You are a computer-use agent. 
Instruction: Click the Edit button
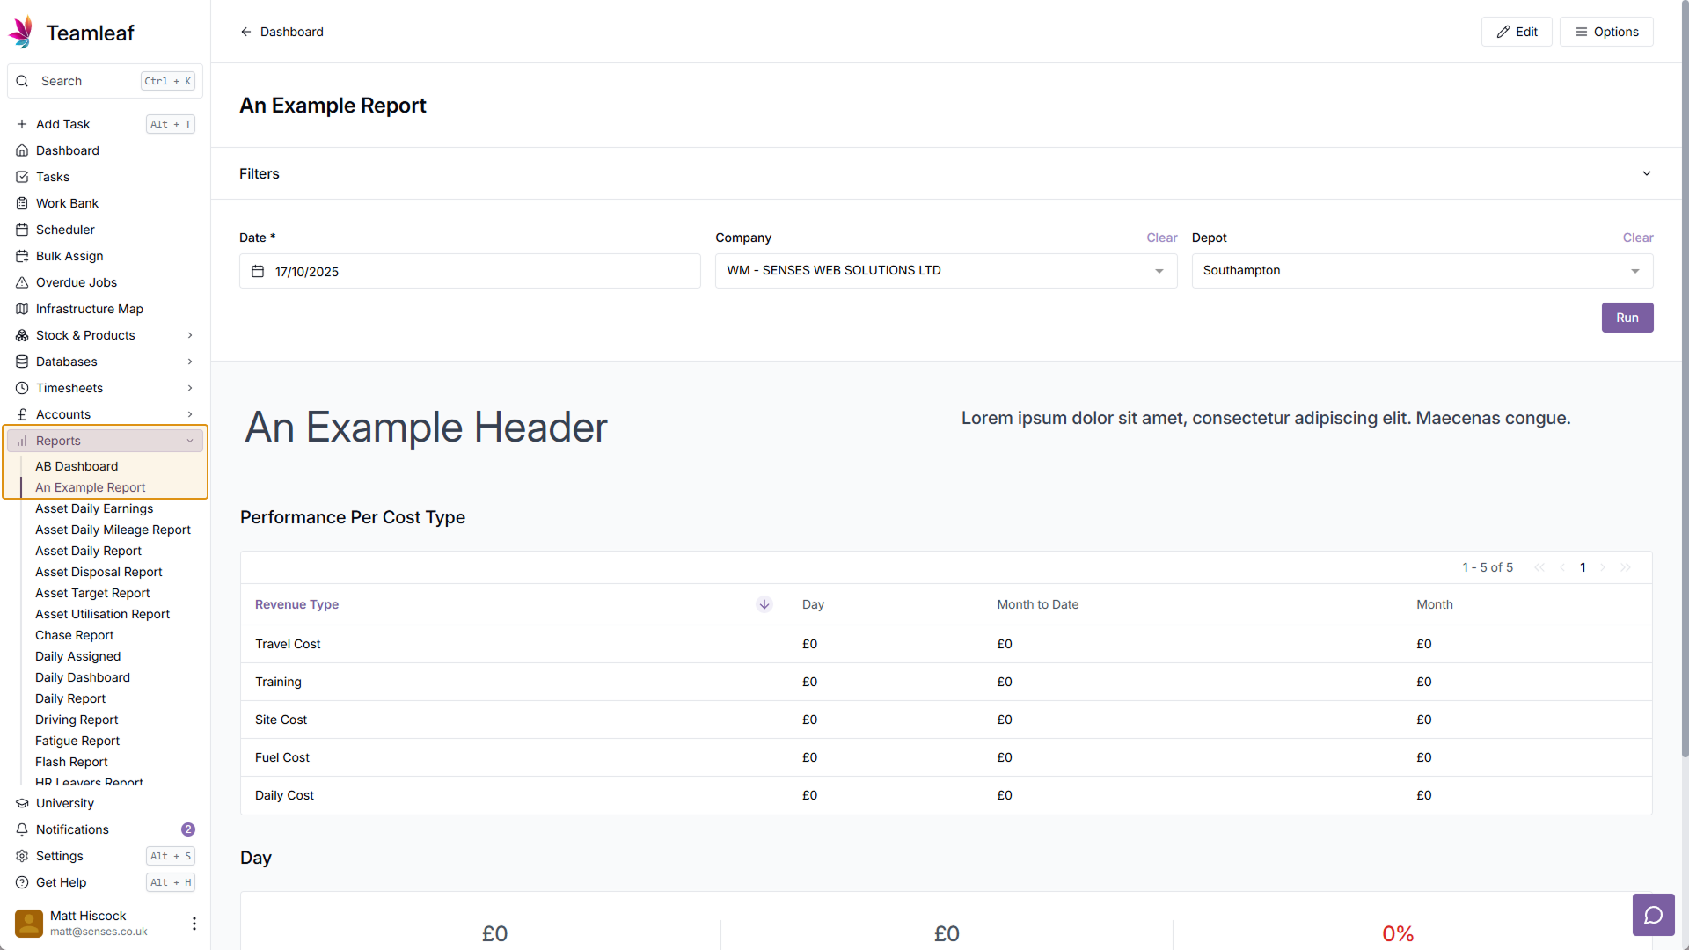(x=1517, y=32)
